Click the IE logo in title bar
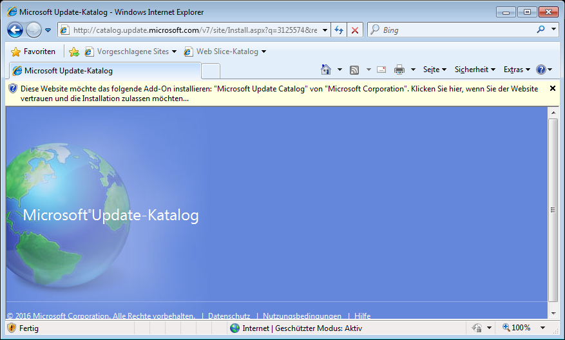The width and height of the screenshot is (565, 340). [12, 12]
